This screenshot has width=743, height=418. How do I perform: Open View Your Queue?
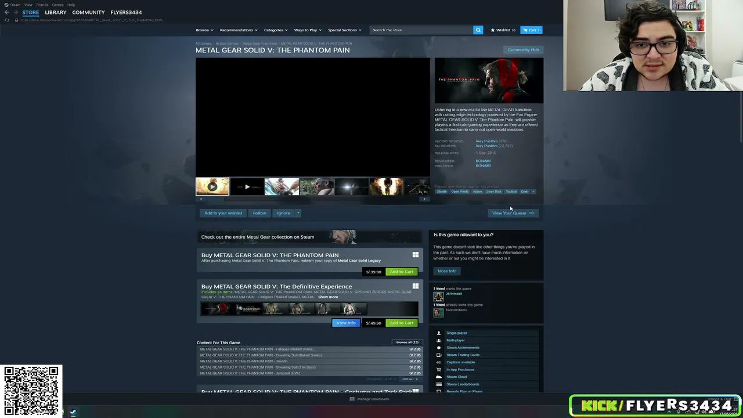(513, 213)
